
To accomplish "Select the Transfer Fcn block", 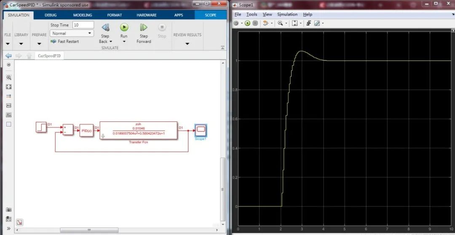I will (139, 130).
